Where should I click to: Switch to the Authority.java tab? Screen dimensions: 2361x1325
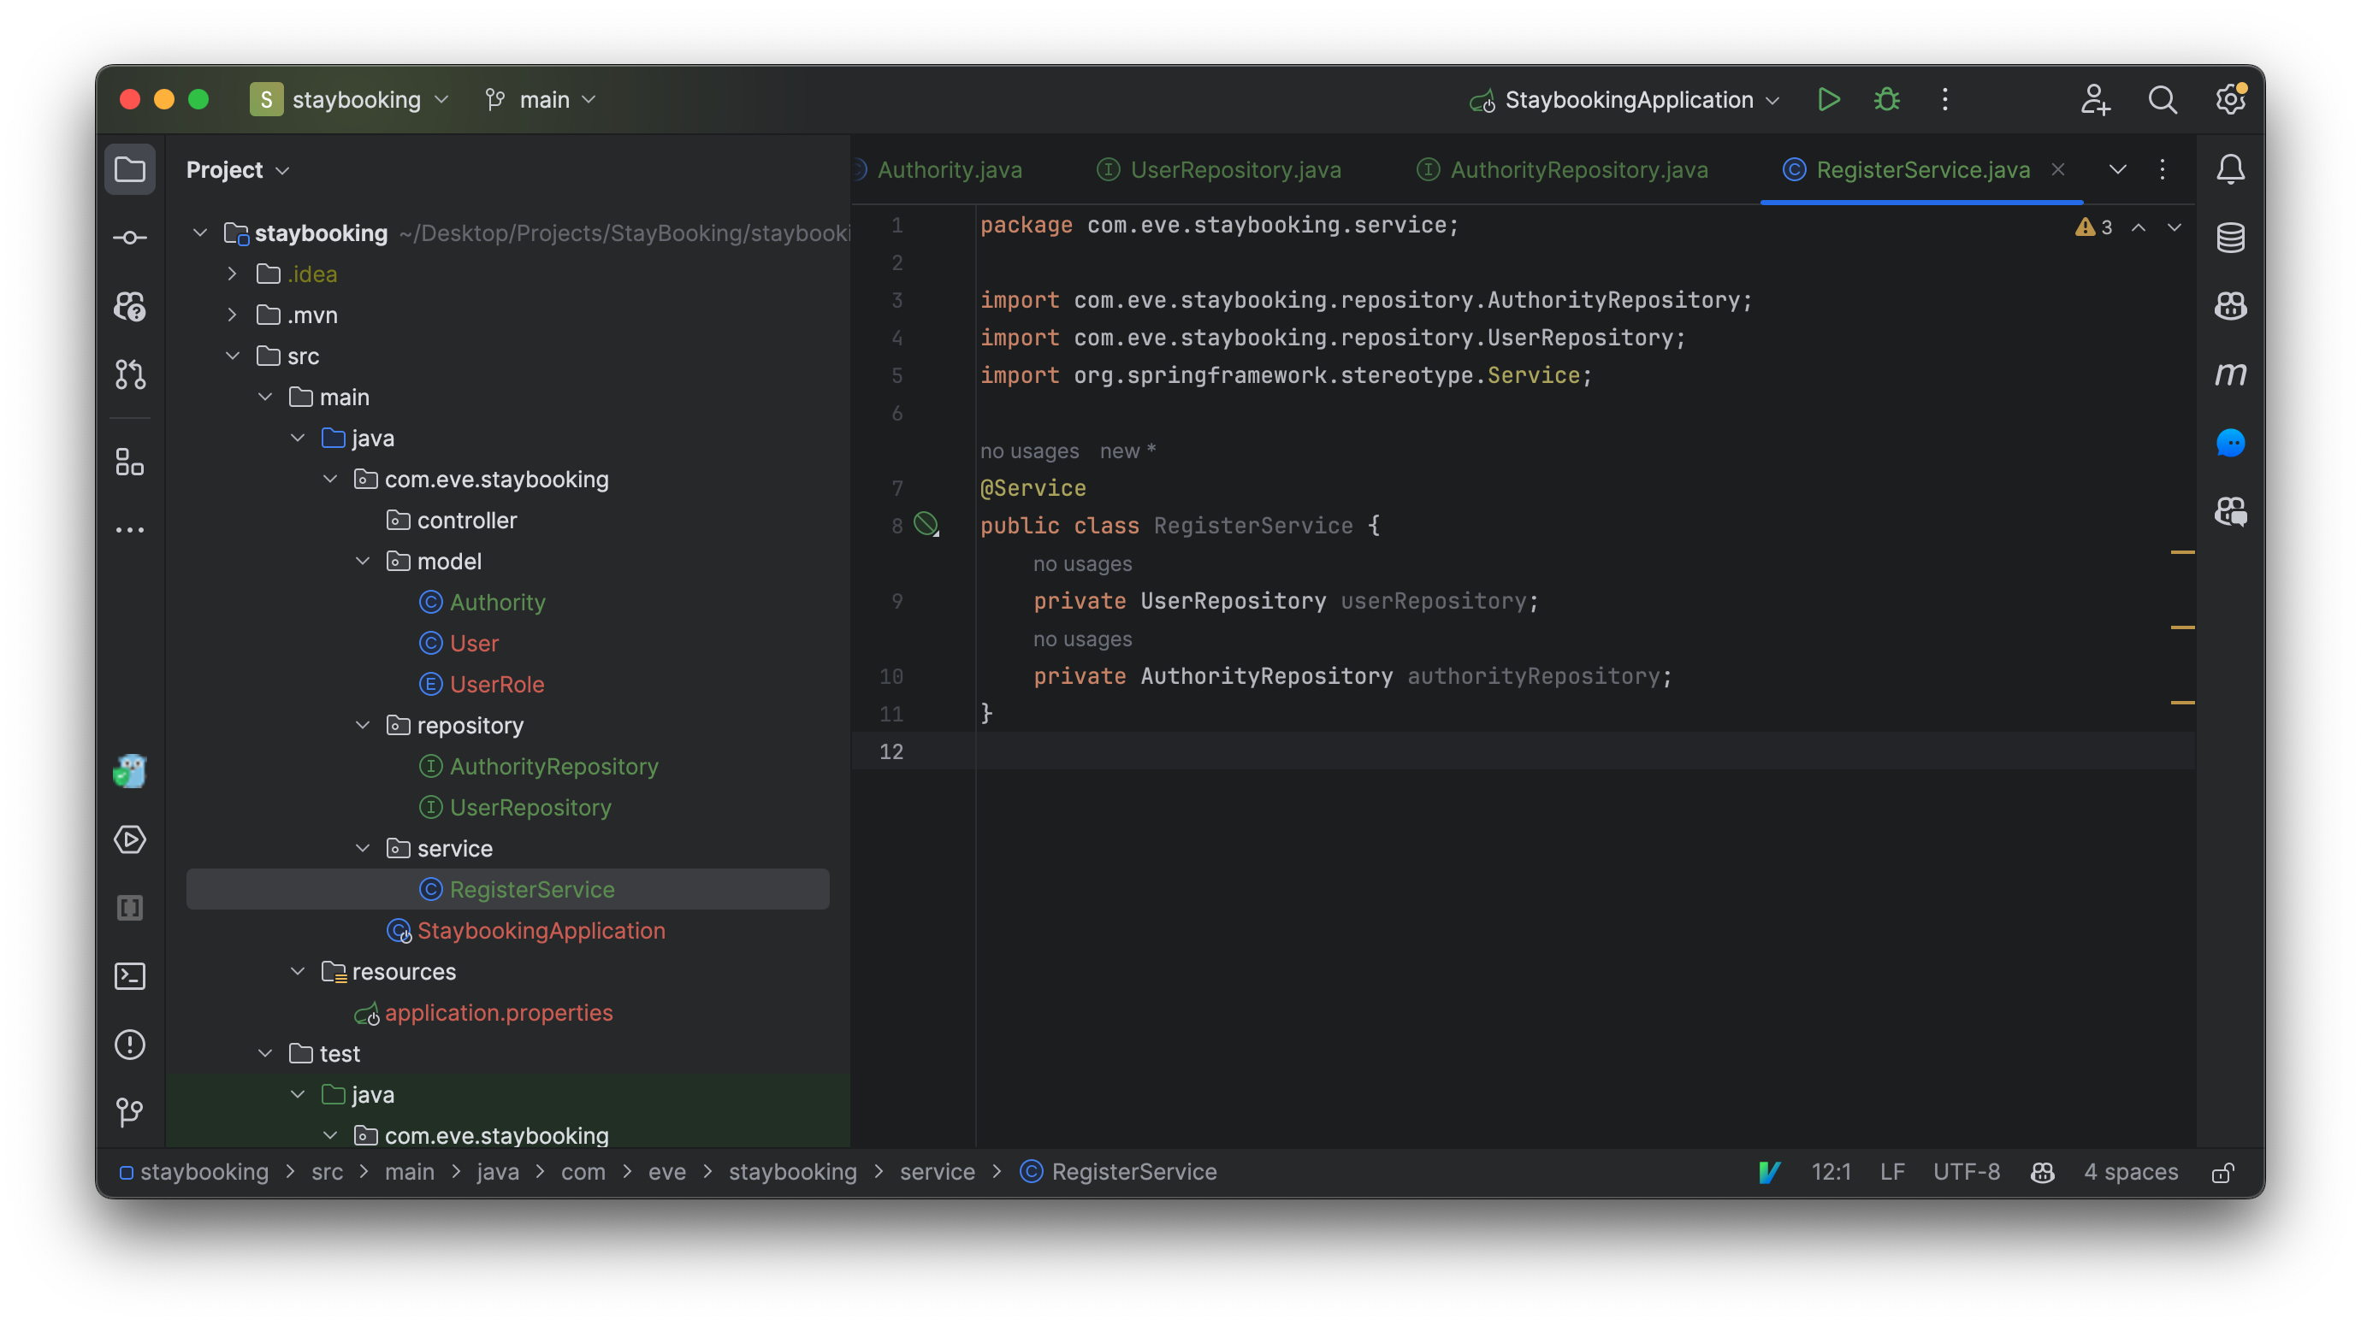[950, 169]
